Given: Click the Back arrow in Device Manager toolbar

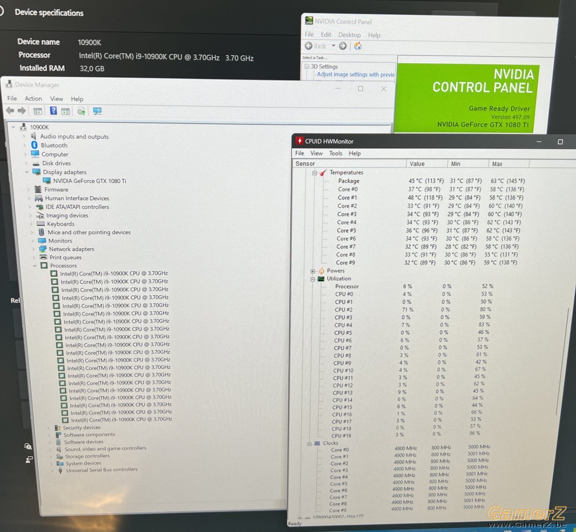Looking at the screenshot, I should pyautogui.click(x=10, y=111).
